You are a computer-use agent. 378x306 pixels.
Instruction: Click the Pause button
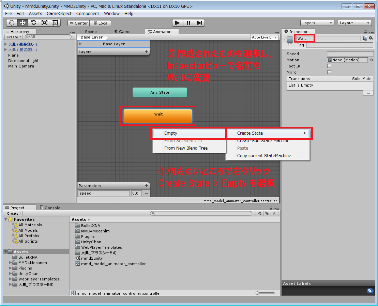point(188,23)
